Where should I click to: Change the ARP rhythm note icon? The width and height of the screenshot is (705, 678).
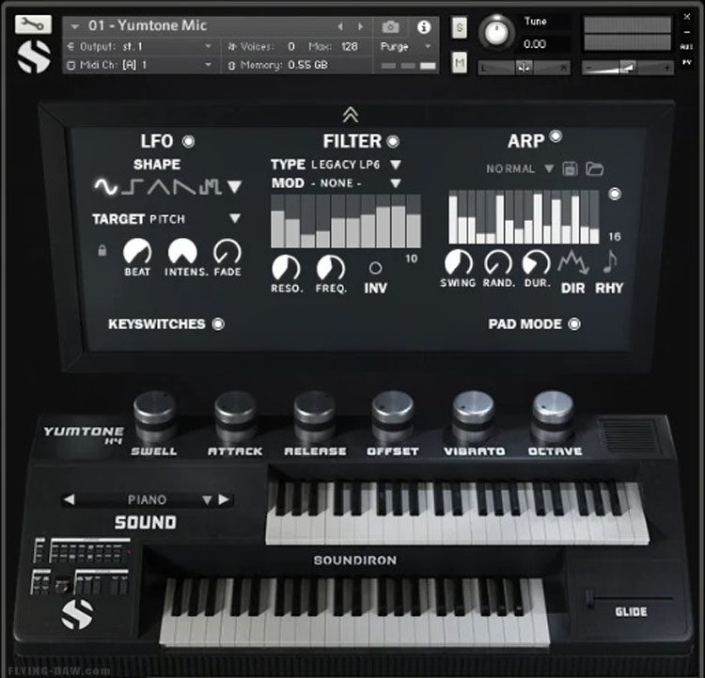609,261
